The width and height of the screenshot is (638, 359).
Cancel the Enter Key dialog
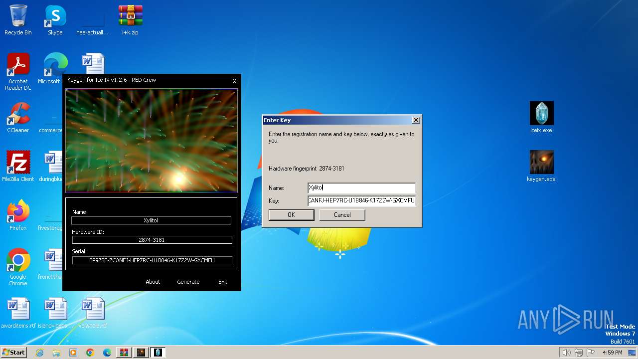click(342, 215)
